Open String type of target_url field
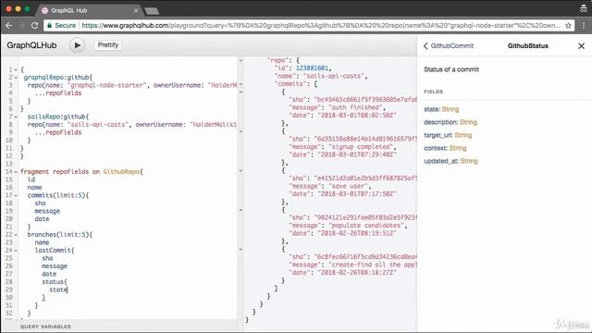Viewport: 592px width, 333px height. (x=463, y=135)
